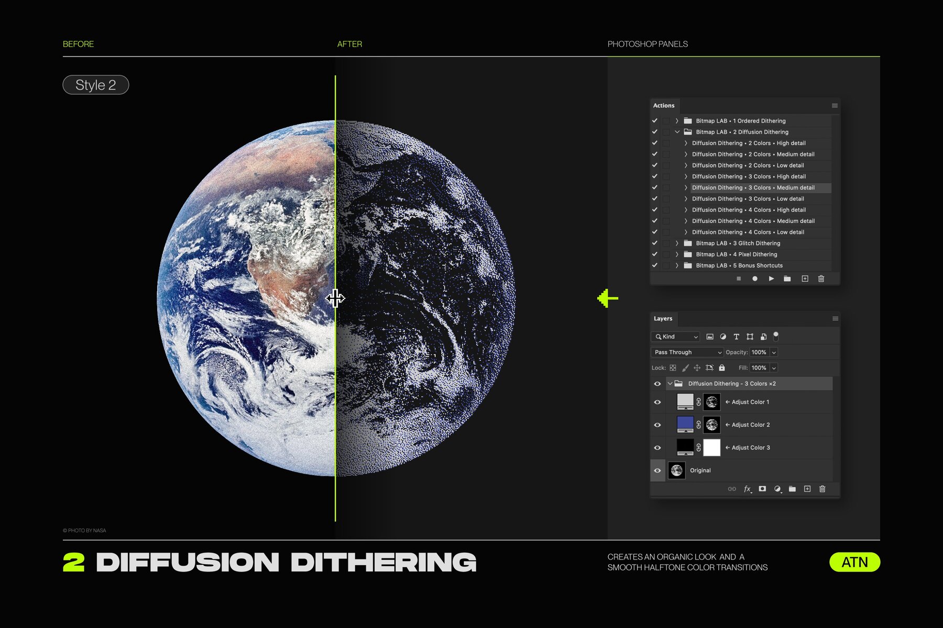The width and height of the screenshot is (943, 628).
Task: Create a new action with the plus icon
Action: tap(805, 278)
